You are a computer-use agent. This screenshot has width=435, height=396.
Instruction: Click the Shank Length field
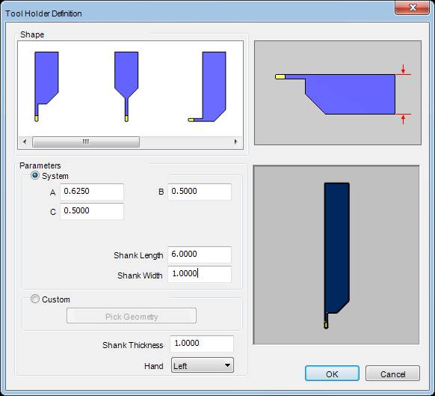tap(200, 255)
